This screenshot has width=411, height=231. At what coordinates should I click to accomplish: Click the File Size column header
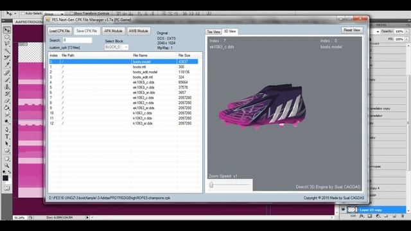click(x=188, y=55)
